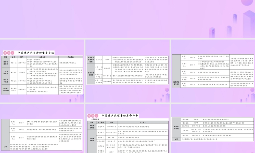Click the 考点2 badge icon
This screenshot has height=153, width=255.
(91, 116)
